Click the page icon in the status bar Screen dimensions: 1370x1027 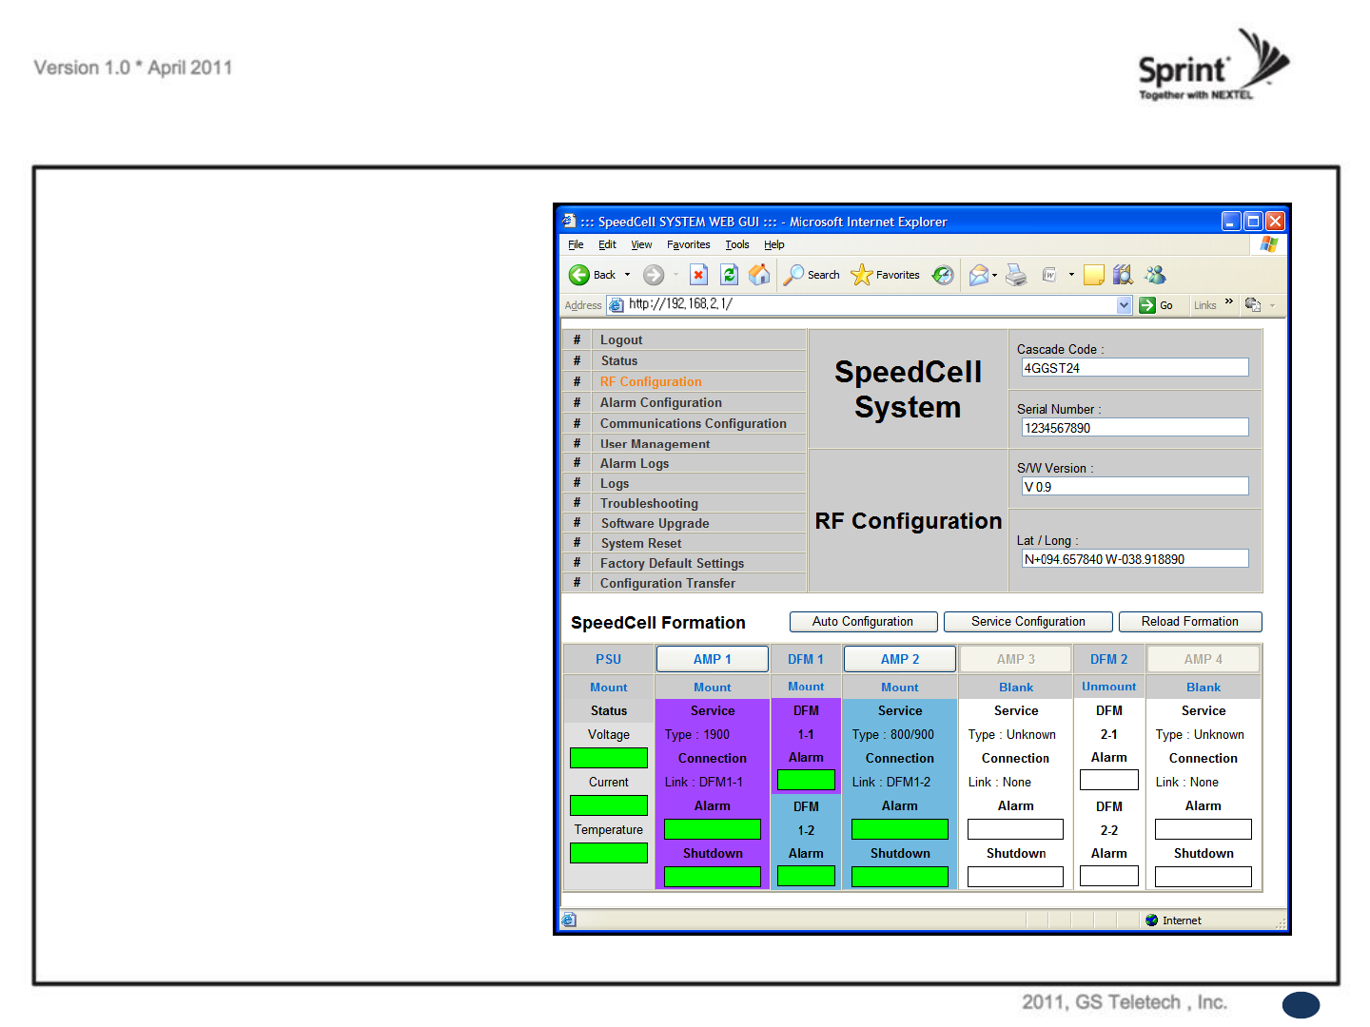coord(569,920)
